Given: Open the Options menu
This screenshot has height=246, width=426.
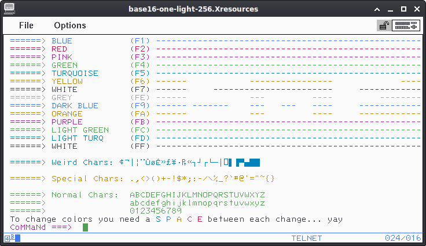Looking at the screenshot, I should click(70, 25).
